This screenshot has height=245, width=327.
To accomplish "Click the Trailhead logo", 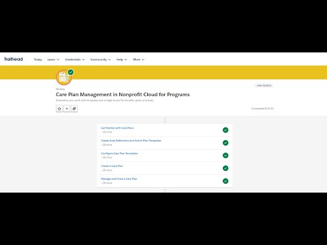I will click(x=14, y=59).
